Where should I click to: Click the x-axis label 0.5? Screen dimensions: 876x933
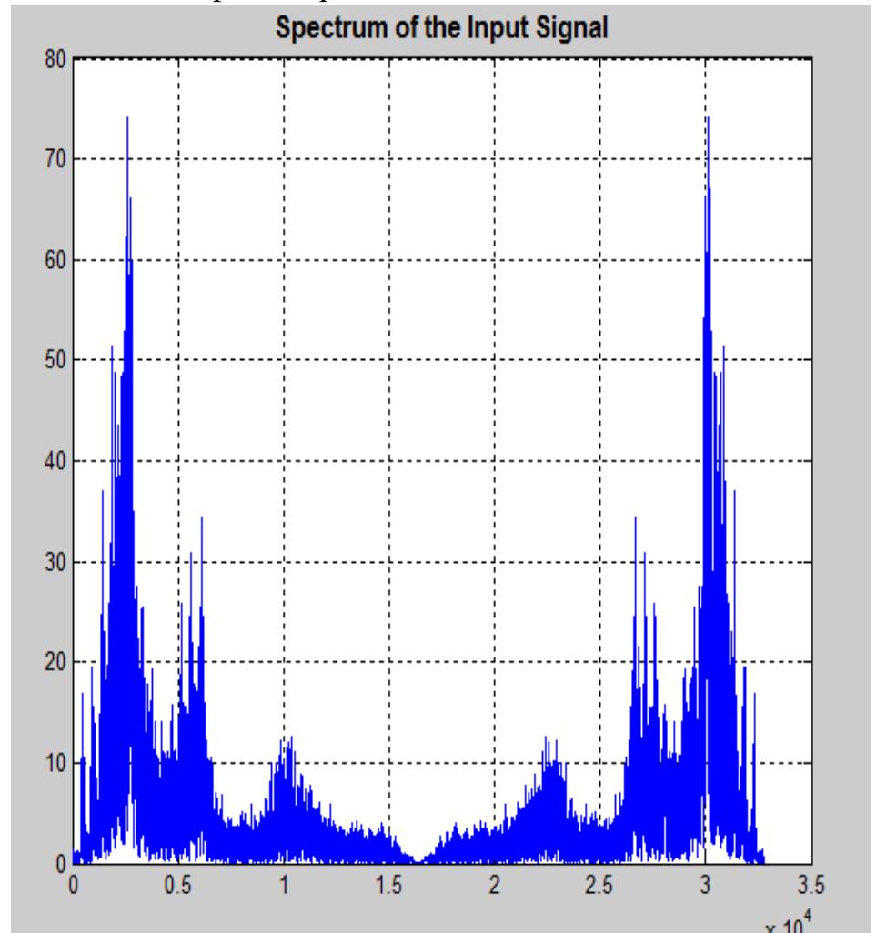178,886
